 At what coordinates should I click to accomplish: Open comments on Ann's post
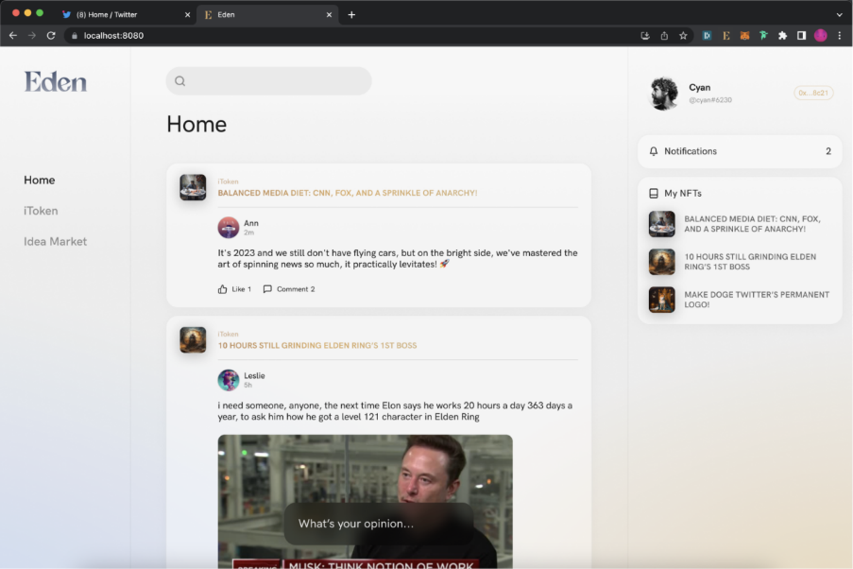[x=289, y=289]
